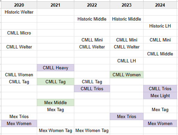This screenshot has height=135, width=178.
Task: Select the green Mex Middle cell
Action: (x=56, y=103)
